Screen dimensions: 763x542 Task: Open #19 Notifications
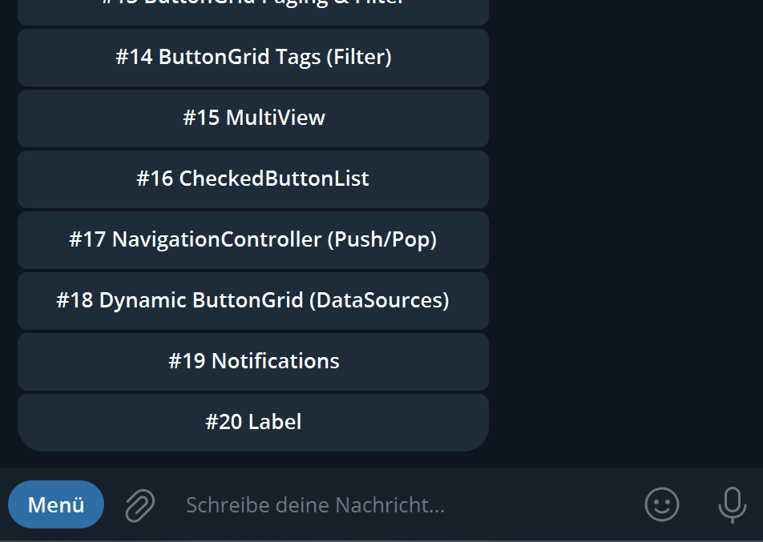click(x=253, y=362)
